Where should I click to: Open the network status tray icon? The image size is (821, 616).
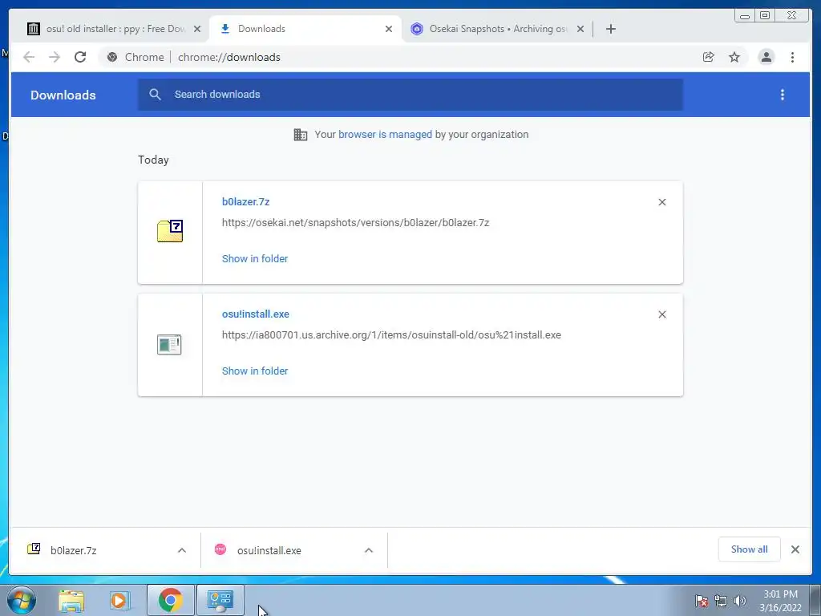[x=721, y=601]
